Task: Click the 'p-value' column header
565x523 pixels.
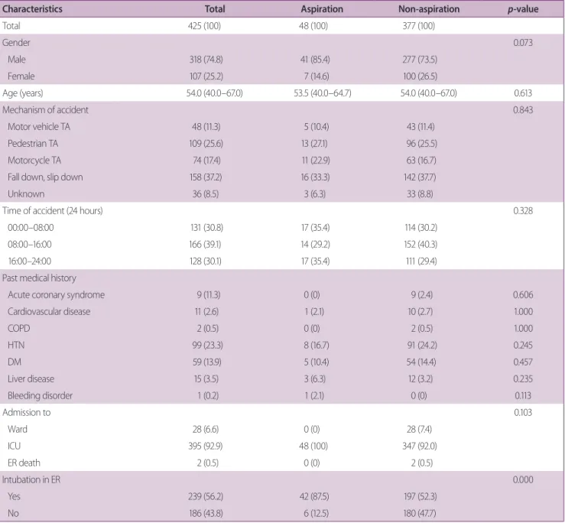Action: coord(523,9)
